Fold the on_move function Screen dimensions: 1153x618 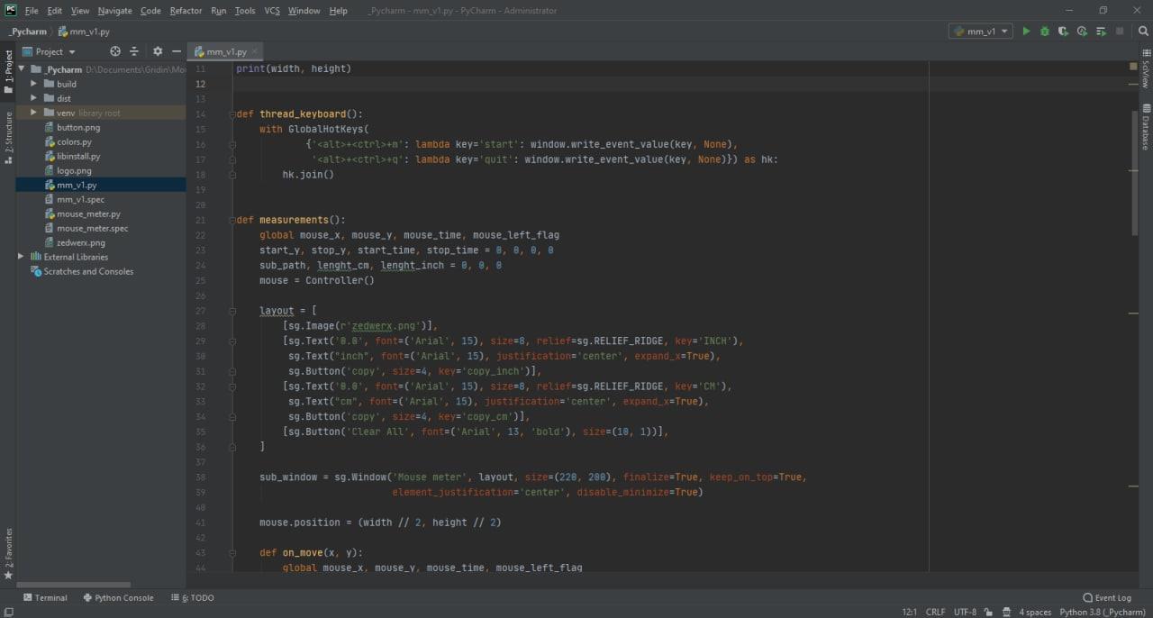[232, 552]
